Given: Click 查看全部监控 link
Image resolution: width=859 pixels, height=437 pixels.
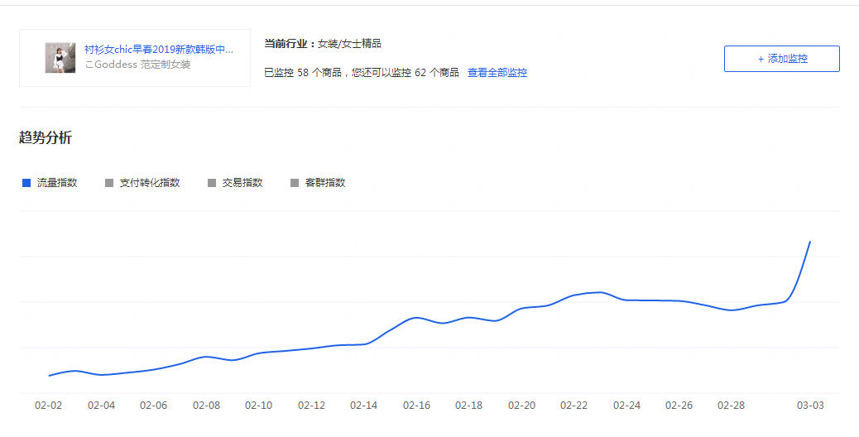Looking at the screenshot, I should coord(497,72).
